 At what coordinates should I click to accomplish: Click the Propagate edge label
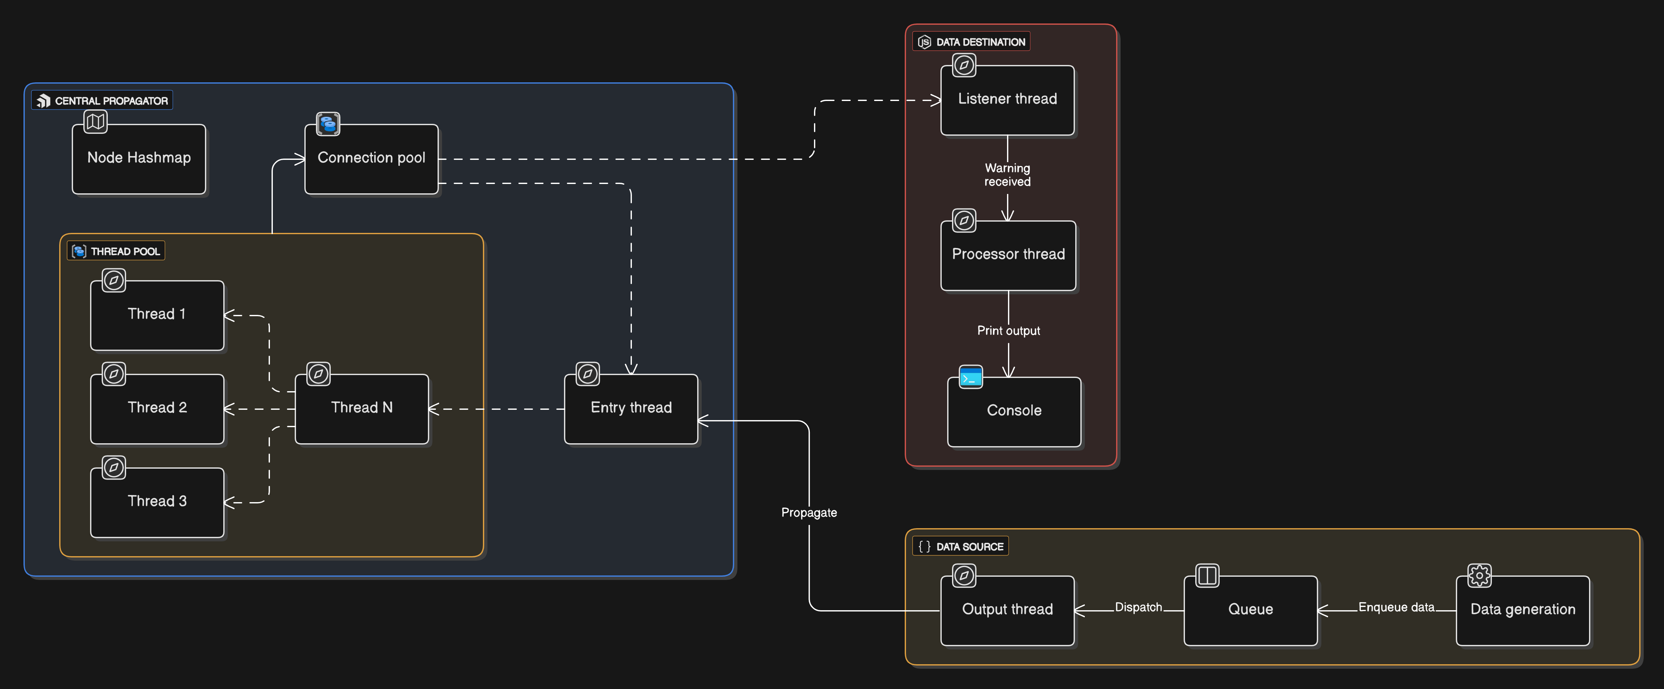click(809, 513)
